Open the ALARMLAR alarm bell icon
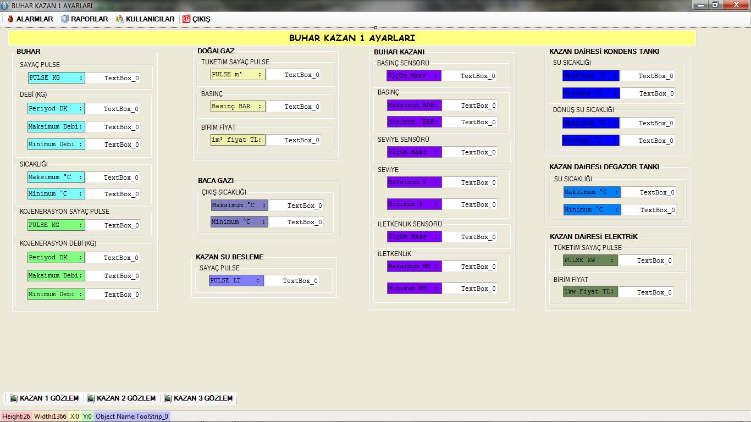The width and height of the screenshot is (751, 422). pyautogui.click(x=10, y=19)
